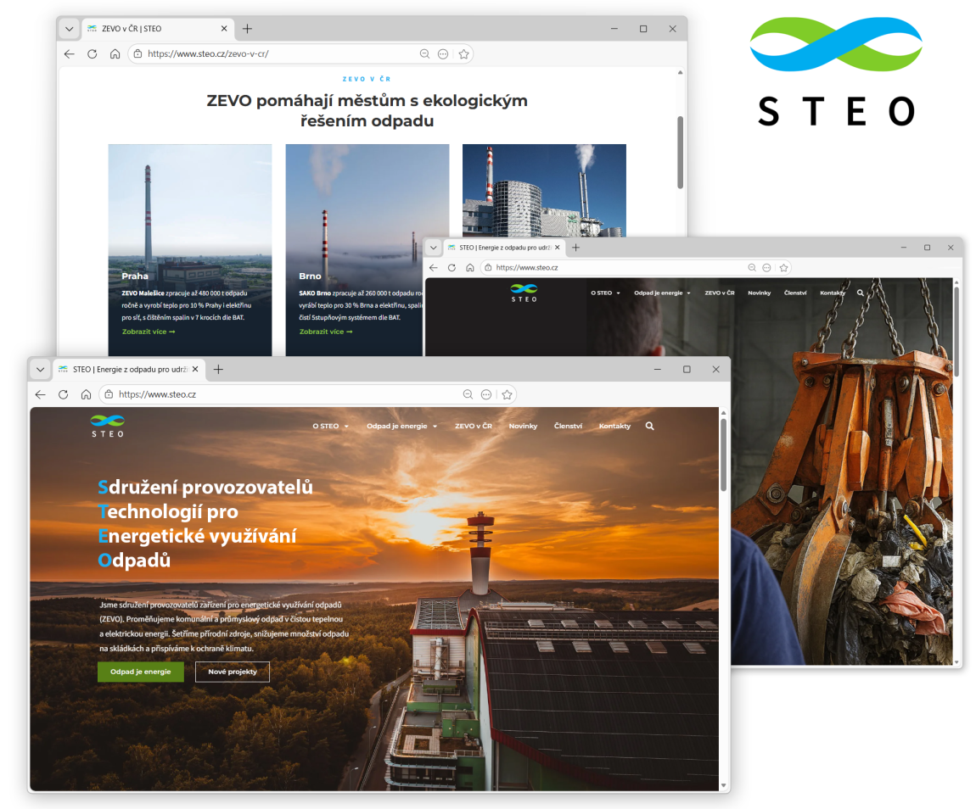Toggle the bookmark star on the ZEVO v ČR page
Viewport: 976px width, 809px height.
click(x=463, y=53)
